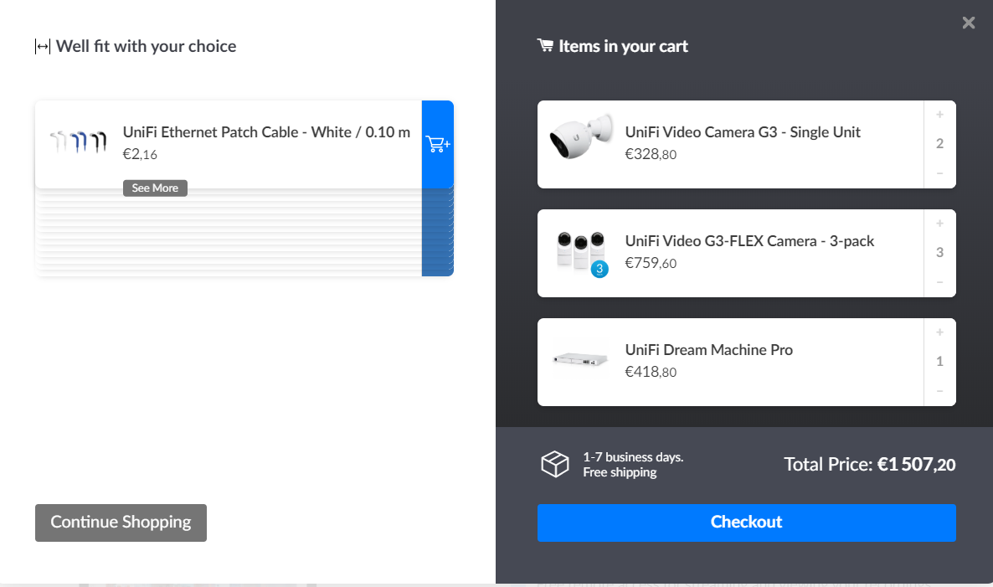
Task: Open UniFi Ethernet Patch Cable title link
Action: 266,132
